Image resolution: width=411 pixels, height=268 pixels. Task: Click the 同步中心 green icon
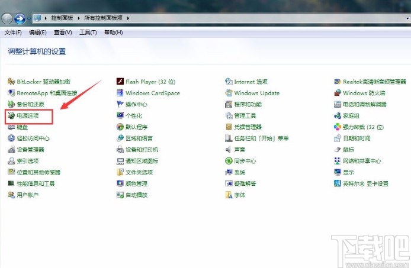(x=229, y=161)
